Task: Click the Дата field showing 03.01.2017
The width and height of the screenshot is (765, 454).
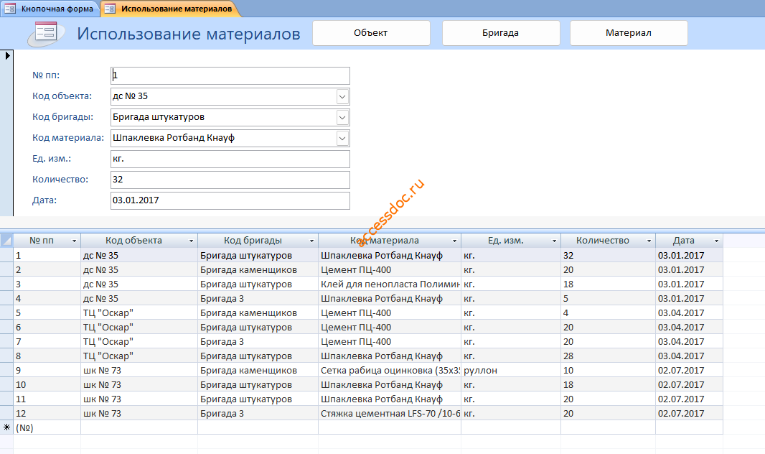Action: pyautogui.click(x=230, y=200)
